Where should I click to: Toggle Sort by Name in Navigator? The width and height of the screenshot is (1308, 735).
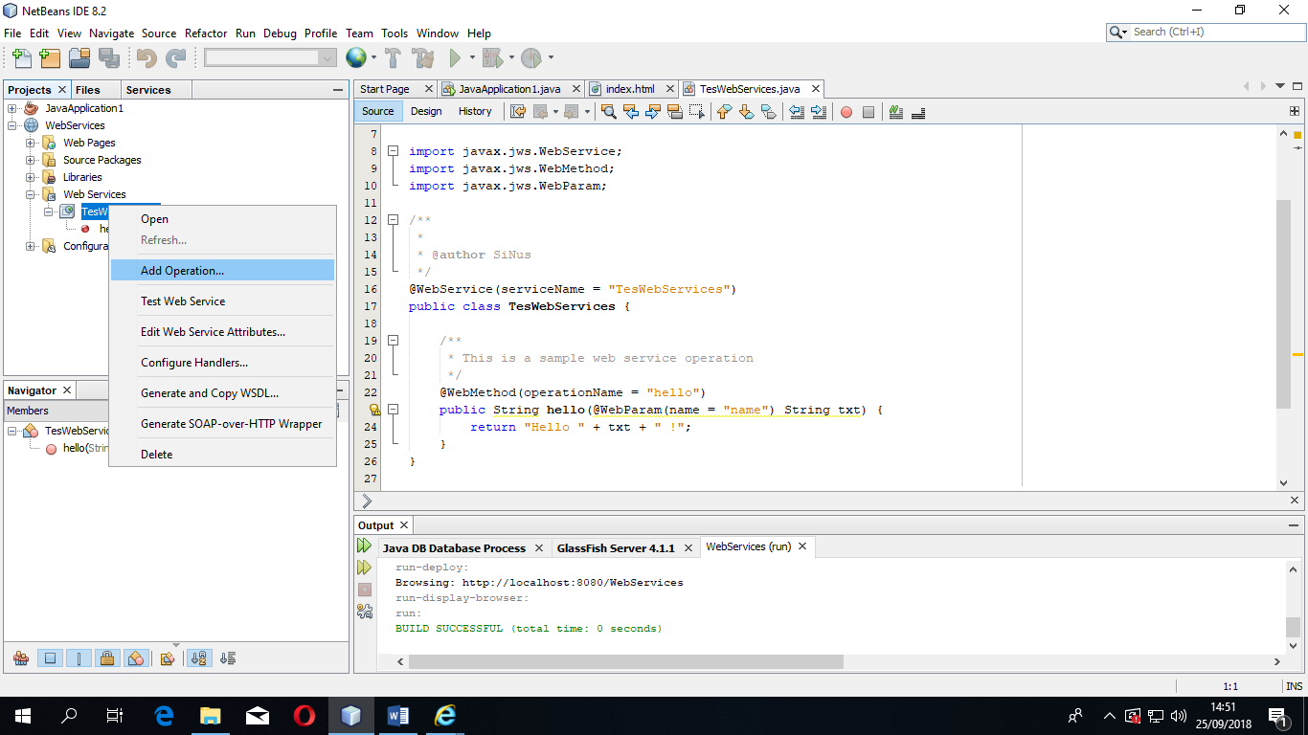199,658
